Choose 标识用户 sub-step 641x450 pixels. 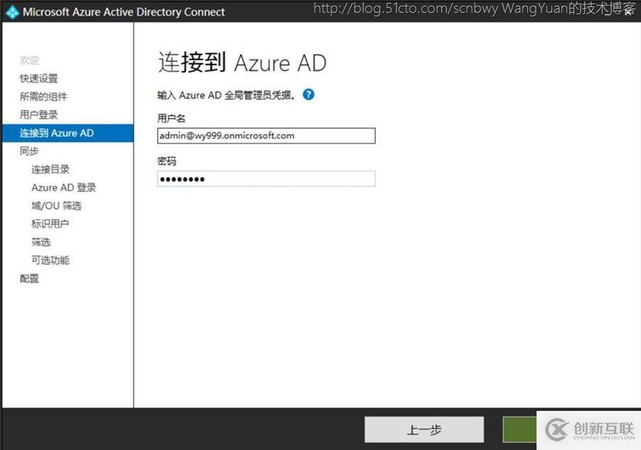coord(50,224)
